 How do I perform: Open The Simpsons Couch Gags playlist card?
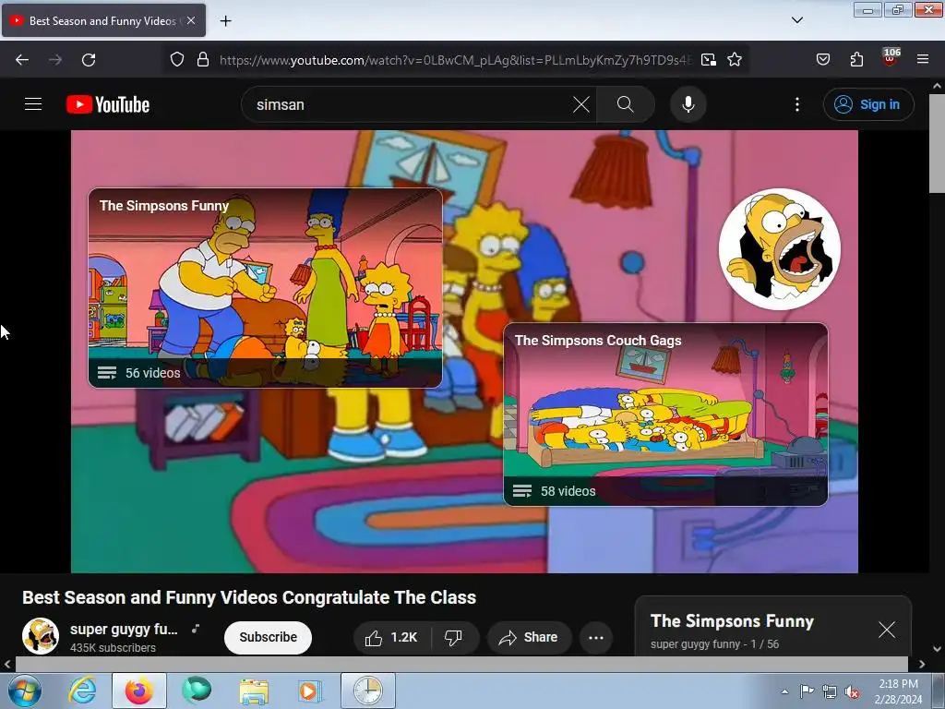[x=665, y=415]
